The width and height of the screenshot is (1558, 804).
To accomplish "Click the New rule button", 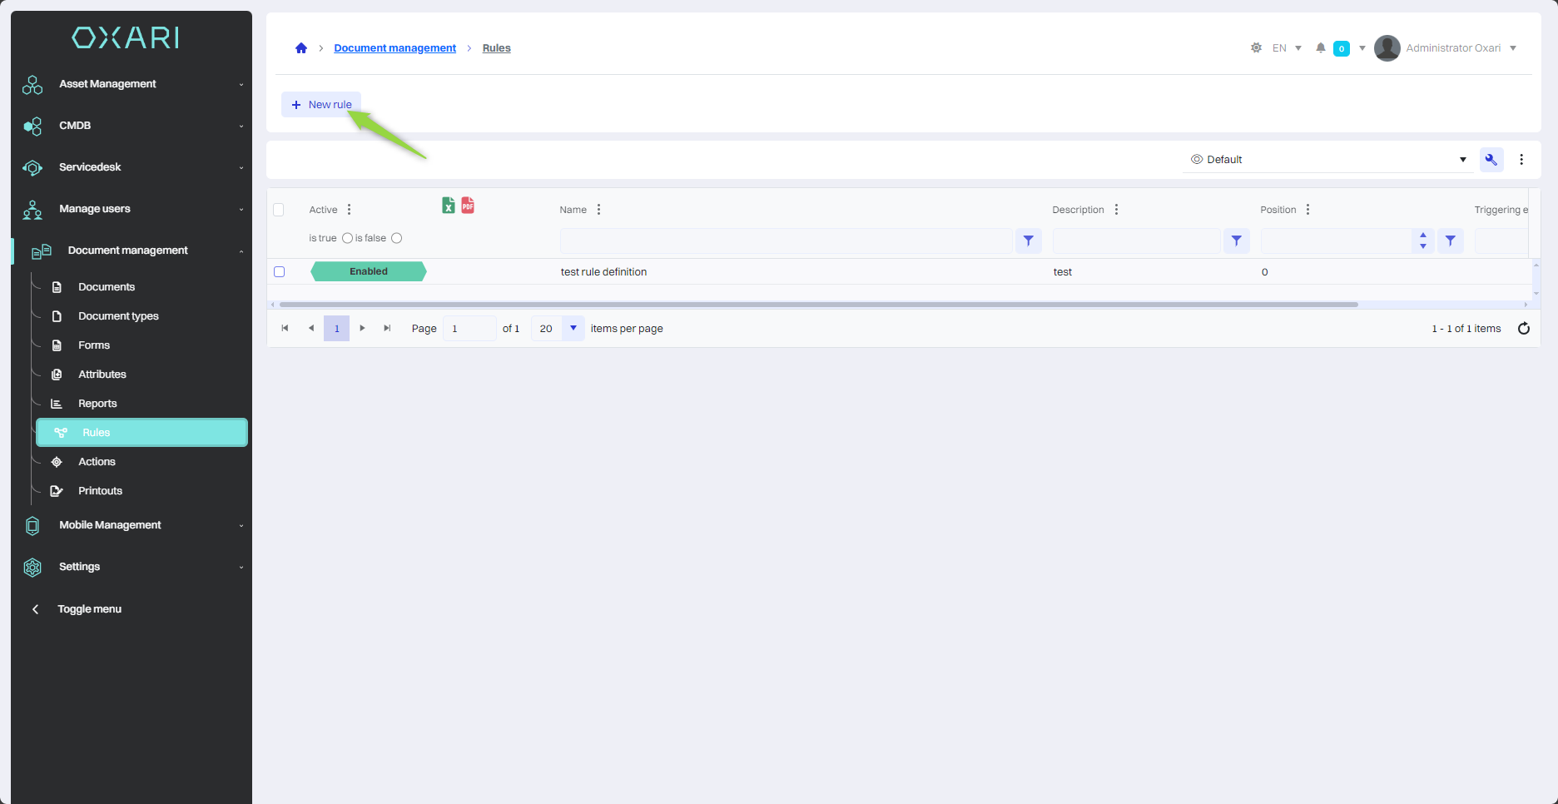I will (321, 105).
